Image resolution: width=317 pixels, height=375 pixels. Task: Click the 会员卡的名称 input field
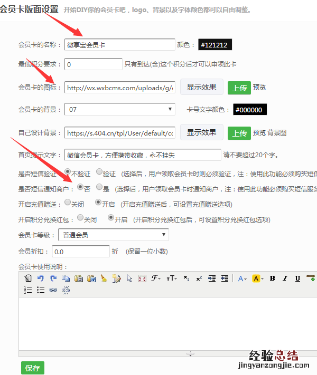pos(120,45)
